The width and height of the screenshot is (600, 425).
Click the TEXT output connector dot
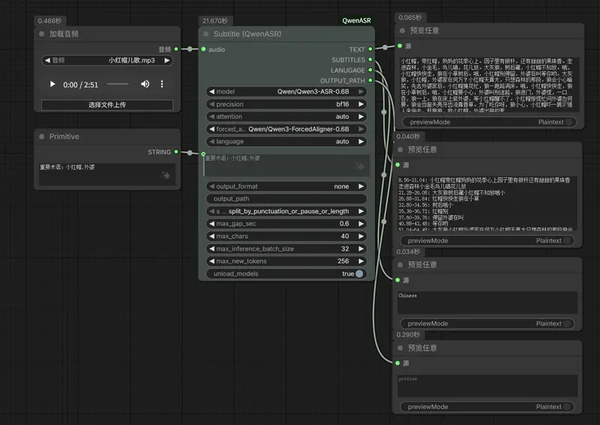pyautogui.click(x=370, y=50)
